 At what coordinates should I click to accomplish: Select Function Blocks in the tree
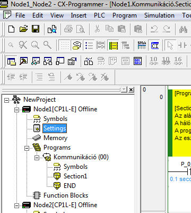66,195
